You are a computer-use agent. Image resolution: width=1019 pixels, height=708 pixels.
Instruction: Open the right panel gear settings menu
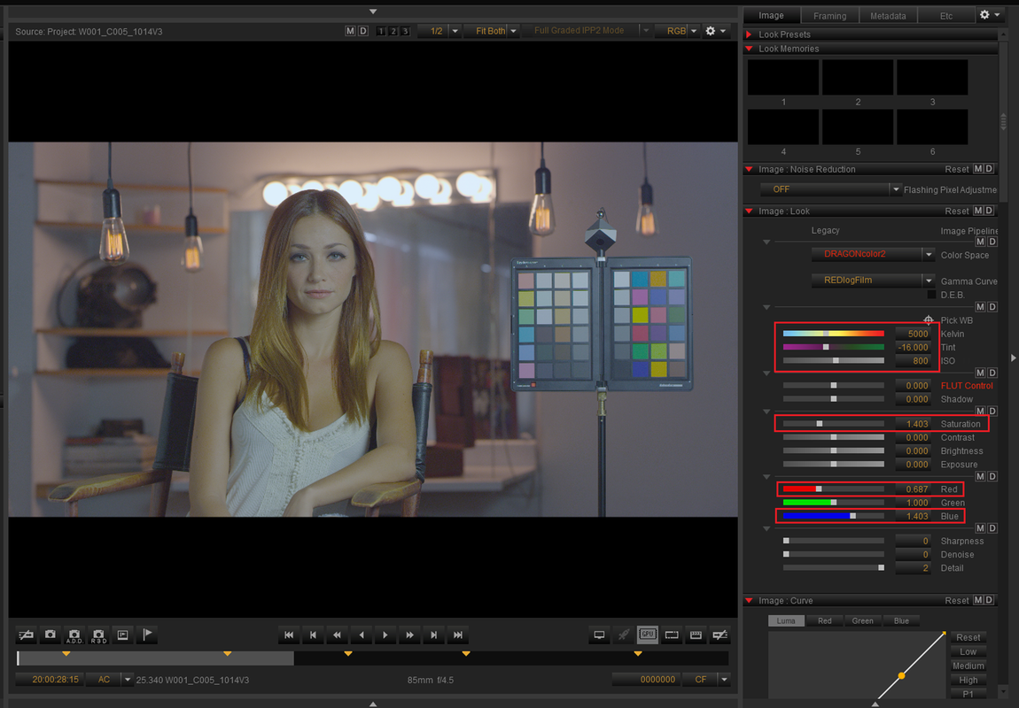(x=989, y=15)
